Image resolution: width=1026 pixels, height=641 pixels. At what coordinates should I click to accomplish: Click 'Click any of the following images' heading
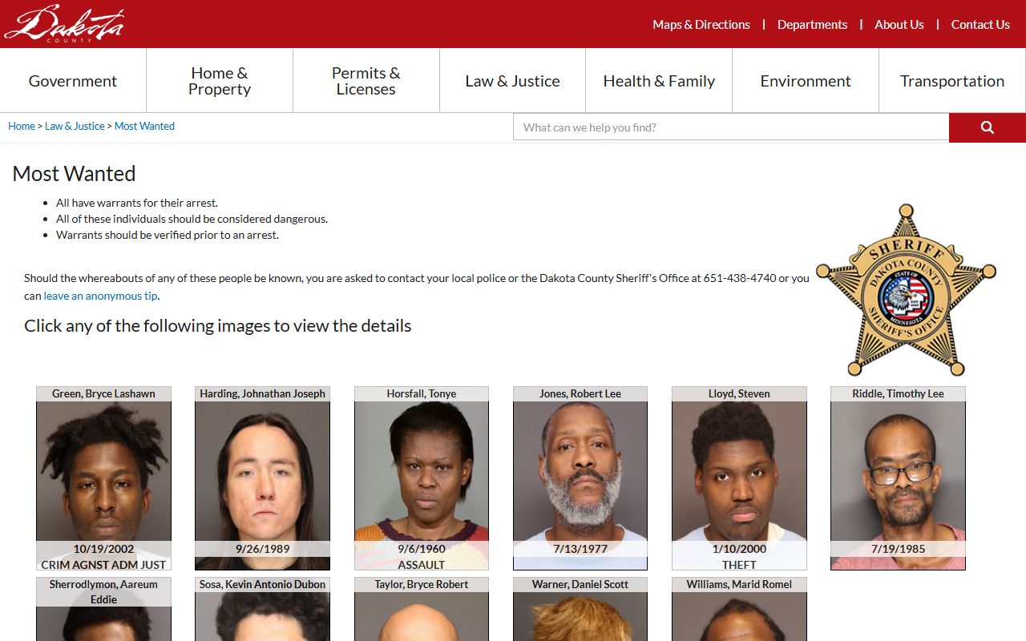(217, 326)
